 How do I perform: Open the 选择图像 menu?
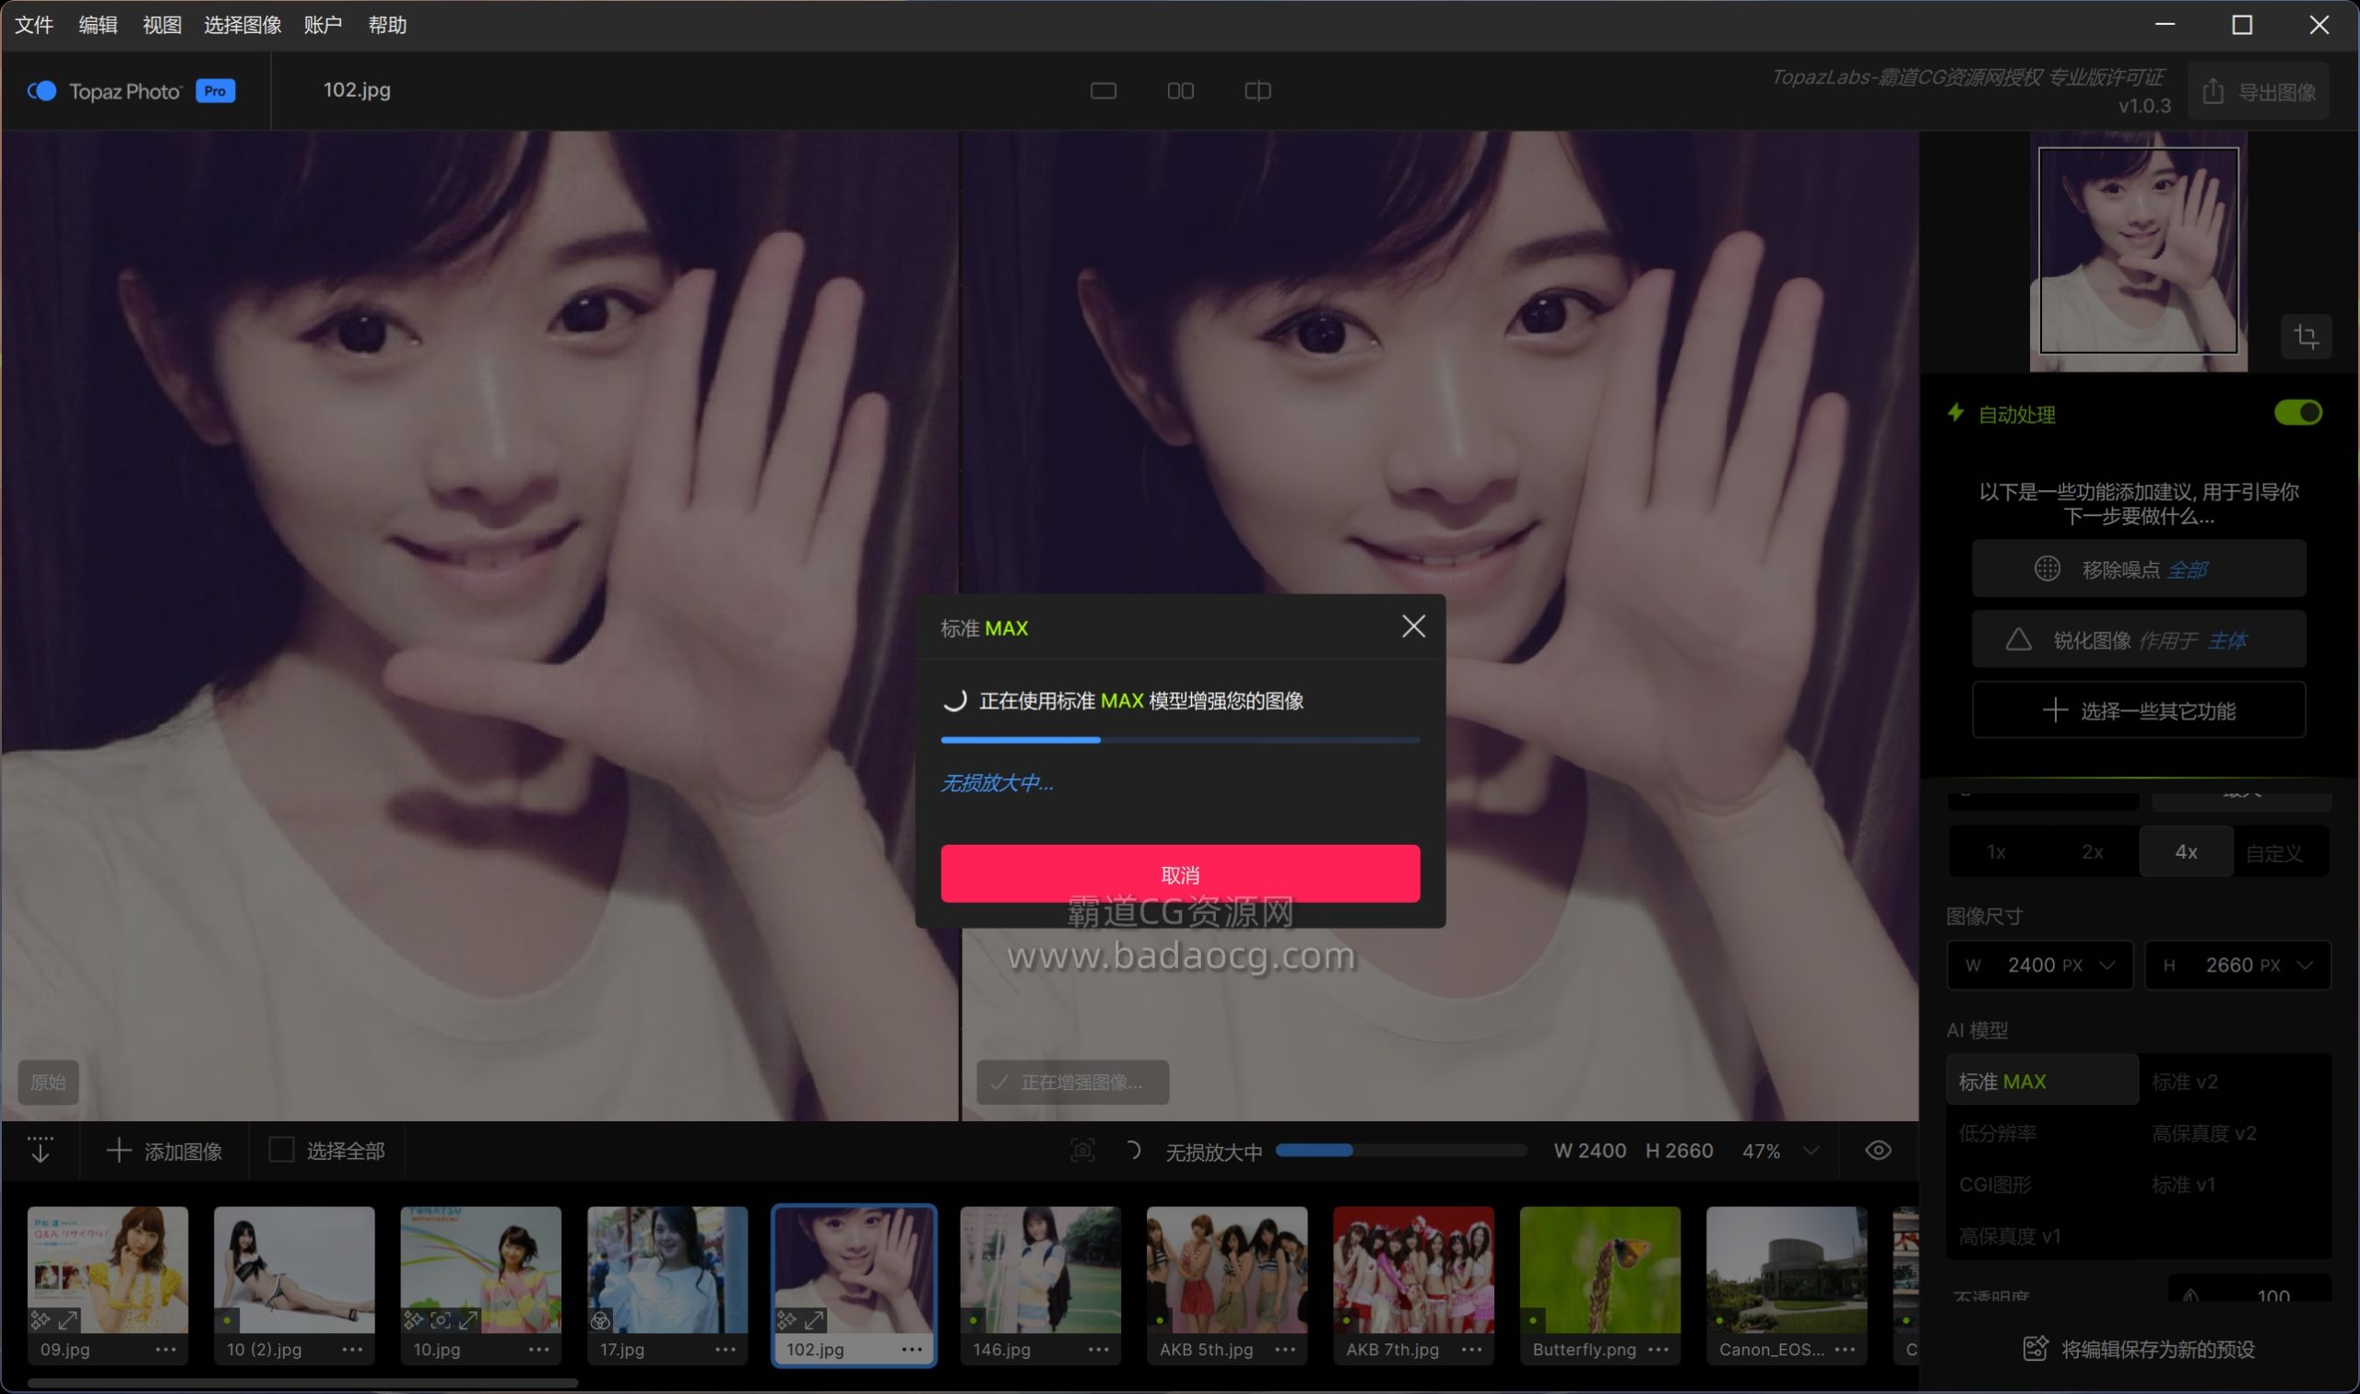(x=242, y=26)
